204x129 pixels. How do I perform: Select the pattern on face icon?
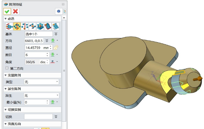coord(56,26)
